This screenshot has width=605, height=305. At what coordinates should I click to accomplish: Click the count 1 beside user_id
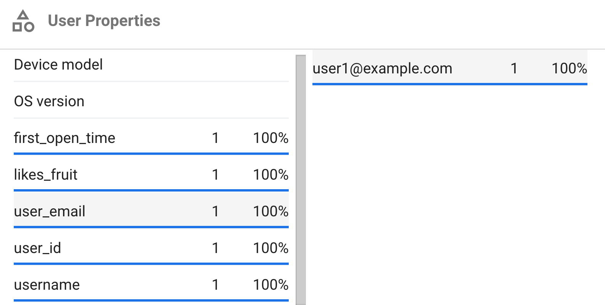[x=215, y=248]
